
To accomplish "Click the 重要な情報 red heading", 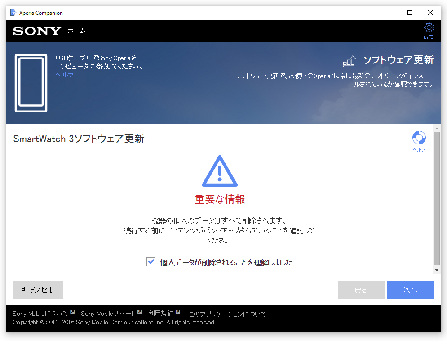I will tap(220, 199).
